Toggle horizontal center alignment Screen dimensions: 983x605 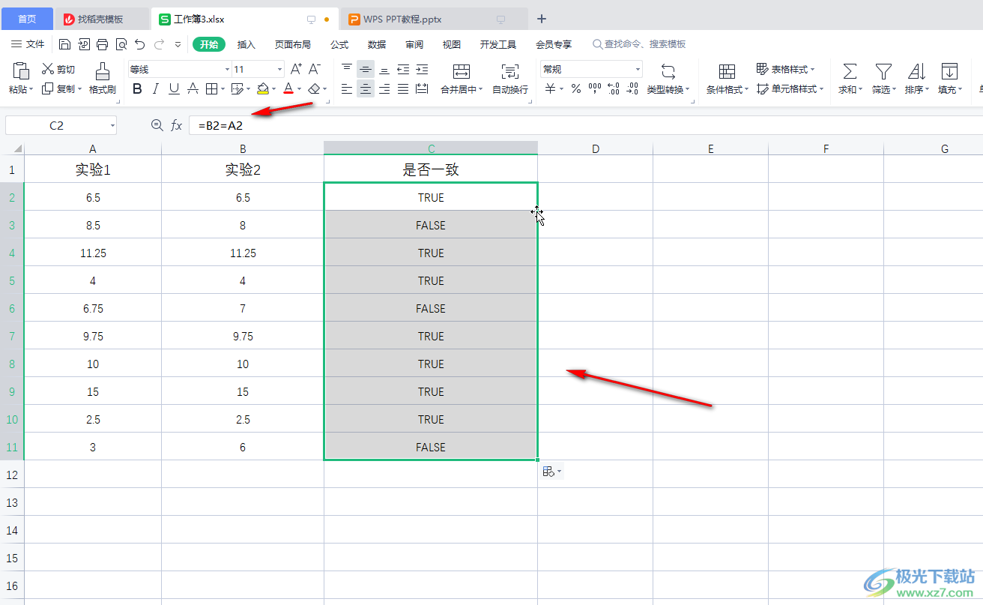click(366, 89)
